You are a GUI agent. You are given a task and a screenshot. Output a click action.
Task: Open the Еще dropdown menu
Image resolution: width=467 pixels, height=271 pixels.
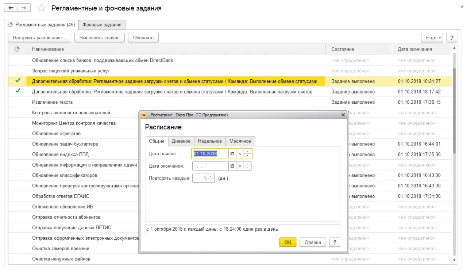432,37
